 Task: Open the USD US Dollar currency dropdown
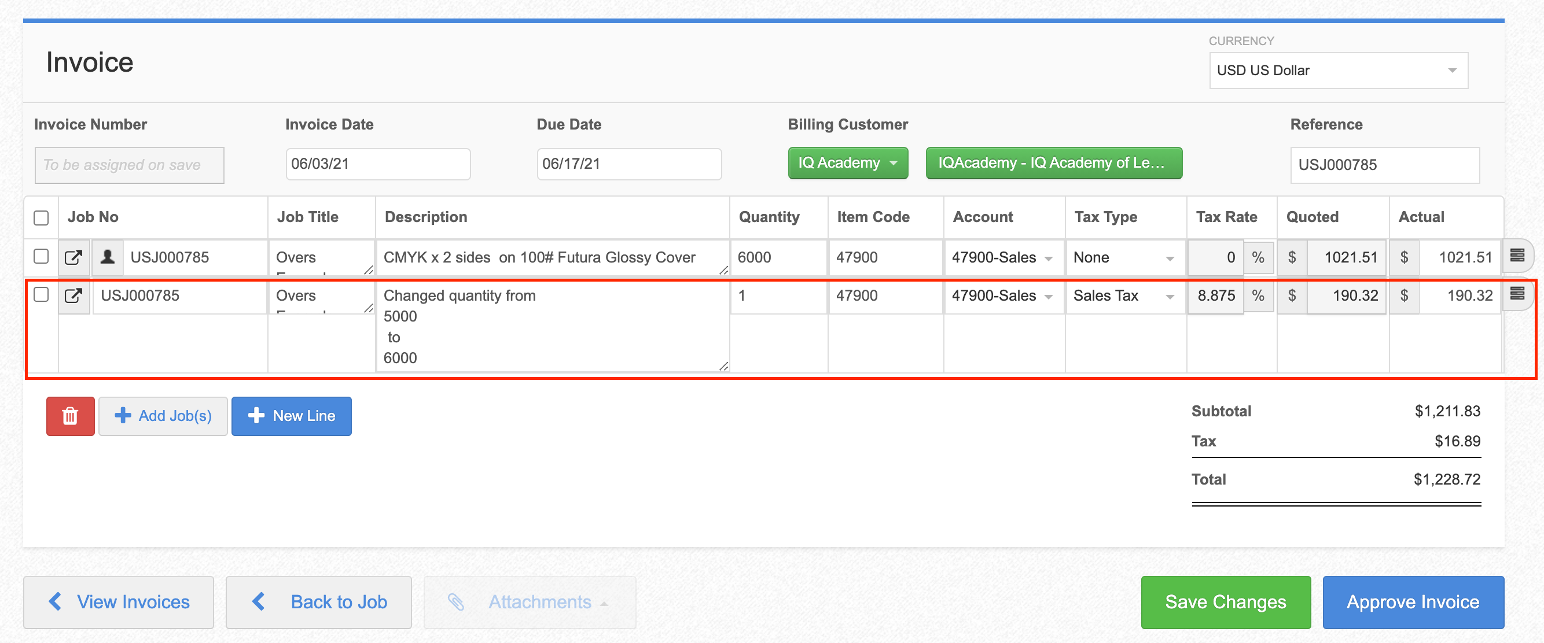(x=1338, y=71)
